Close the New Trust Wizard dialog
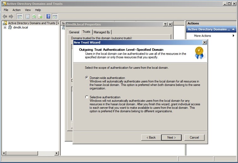 click(205, 42)
